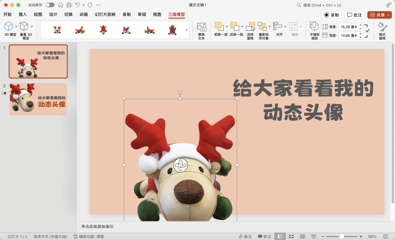Click the 重新排序对象 icon
The width and height of the screenshot is (395, 240).
[262, 26]
